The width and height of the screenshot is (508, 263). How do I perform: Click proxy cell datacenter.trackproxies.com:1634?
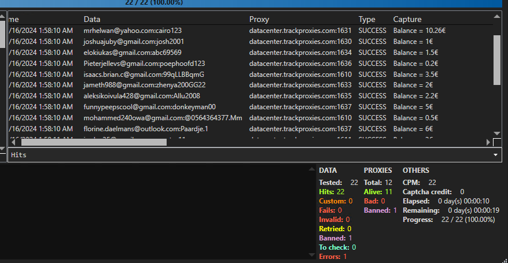pos(300,53)
